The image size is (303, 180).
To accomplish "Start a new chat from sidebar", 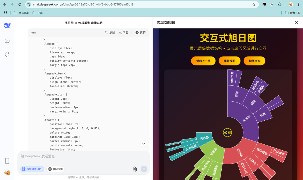I will [7, 55].
